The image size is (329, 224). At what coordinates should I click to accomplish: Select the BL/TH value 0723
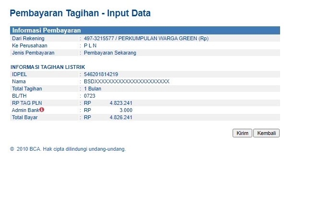pos(90,96)
